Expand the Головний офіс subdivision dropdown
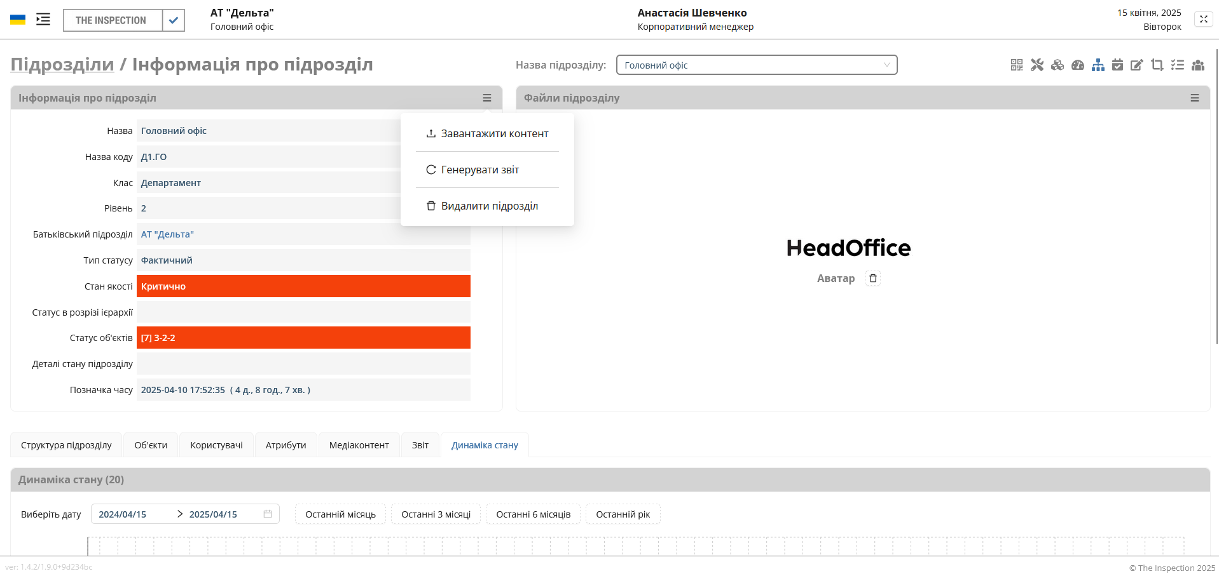Screen dimensions: 1219x576 757,65
